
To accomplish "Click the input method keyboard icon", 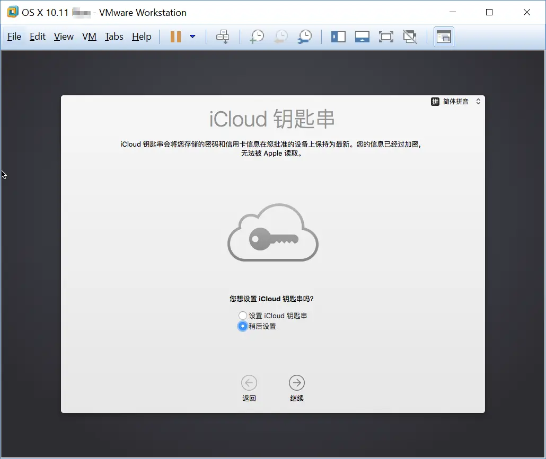I will [435, 101].
